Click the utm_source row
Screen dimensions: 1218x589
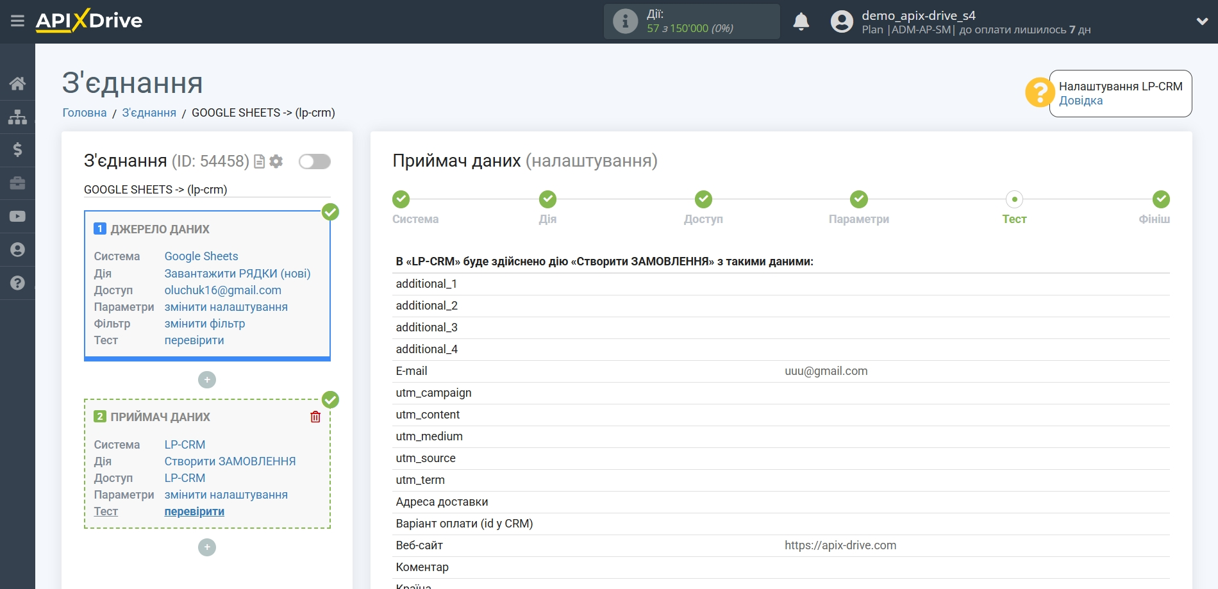coord(781,458)
